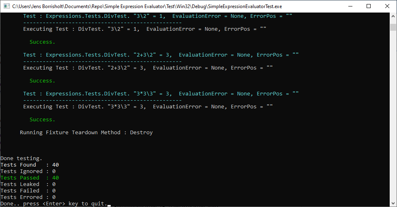Click the 'Tests Leaked : 0' line

[28, 184]
